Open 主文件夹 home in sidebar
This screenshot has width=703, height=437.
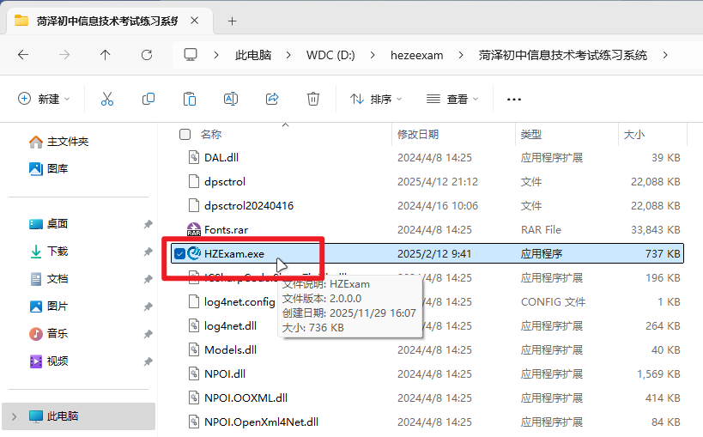(58, 142)
